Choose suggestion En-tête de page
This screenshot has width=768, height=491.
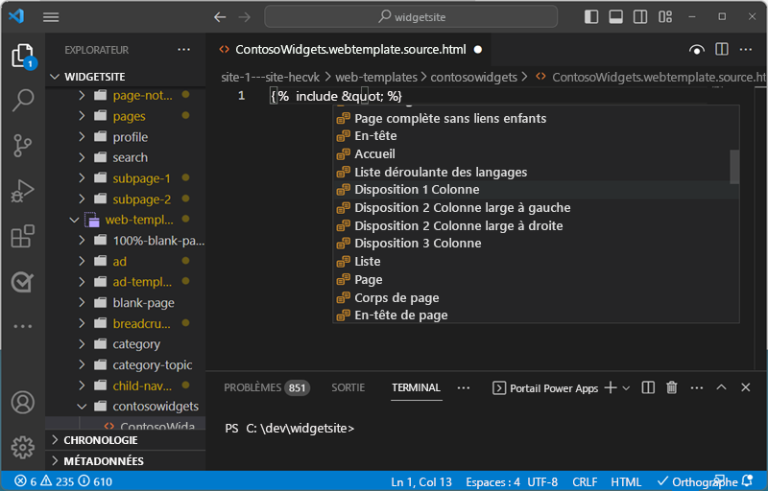pos(536,316)
